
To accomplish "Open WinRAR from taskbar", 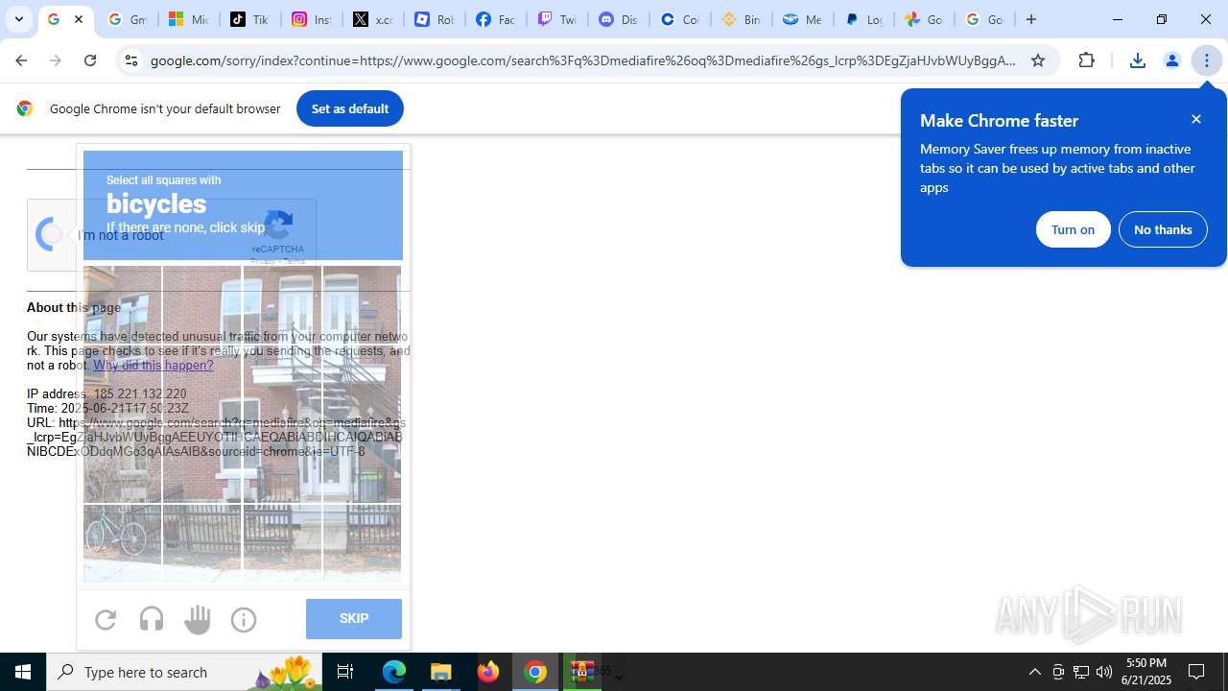I will (582, 672).
